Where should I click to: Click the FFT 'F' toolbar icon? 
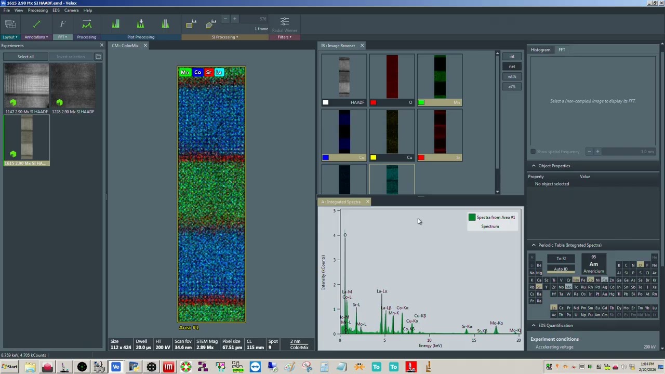(62, 24)
